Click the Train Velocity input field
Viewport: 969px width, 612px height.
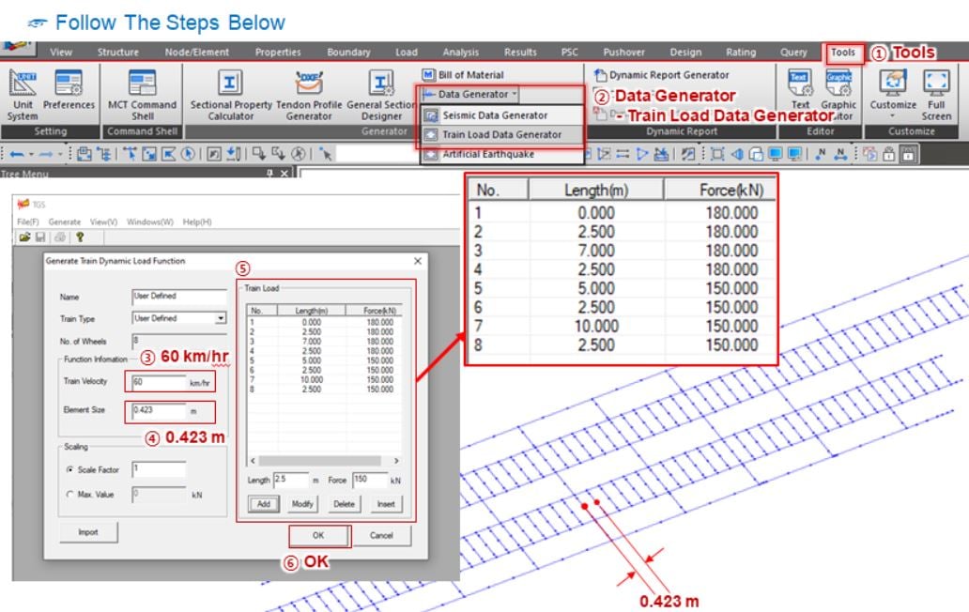point(159,382)
